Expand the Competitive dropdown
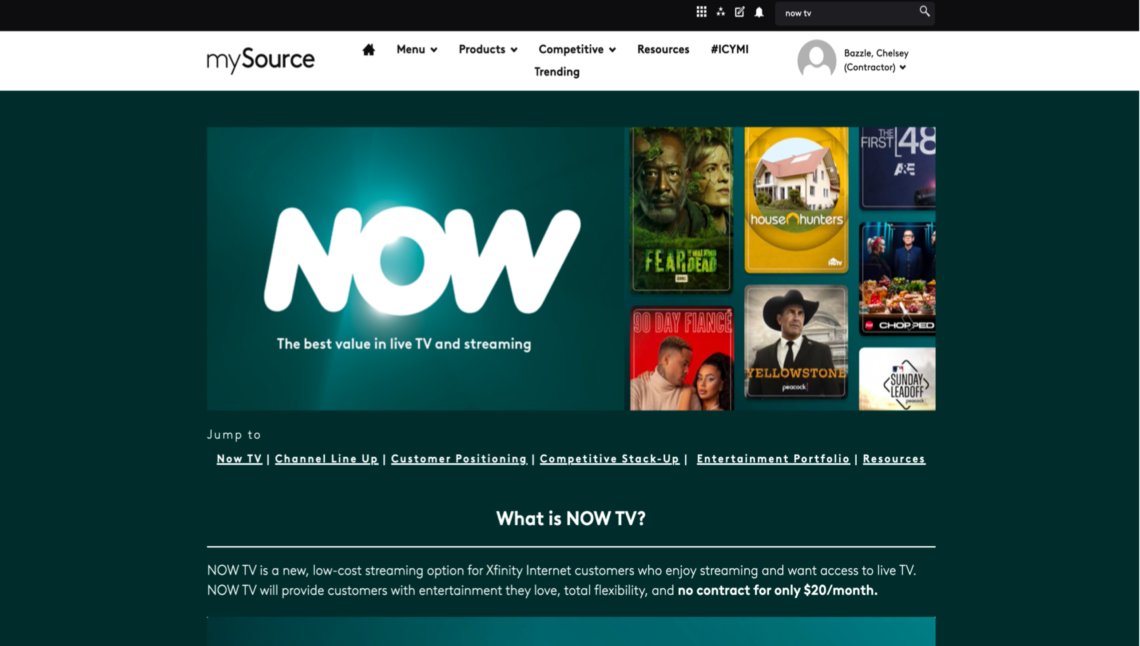Screen dimensions: 1140x646 click(577, 49)
